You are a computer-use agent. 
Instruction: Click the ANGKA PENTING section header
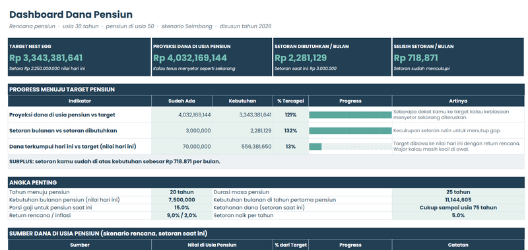(x=266, y=182)
